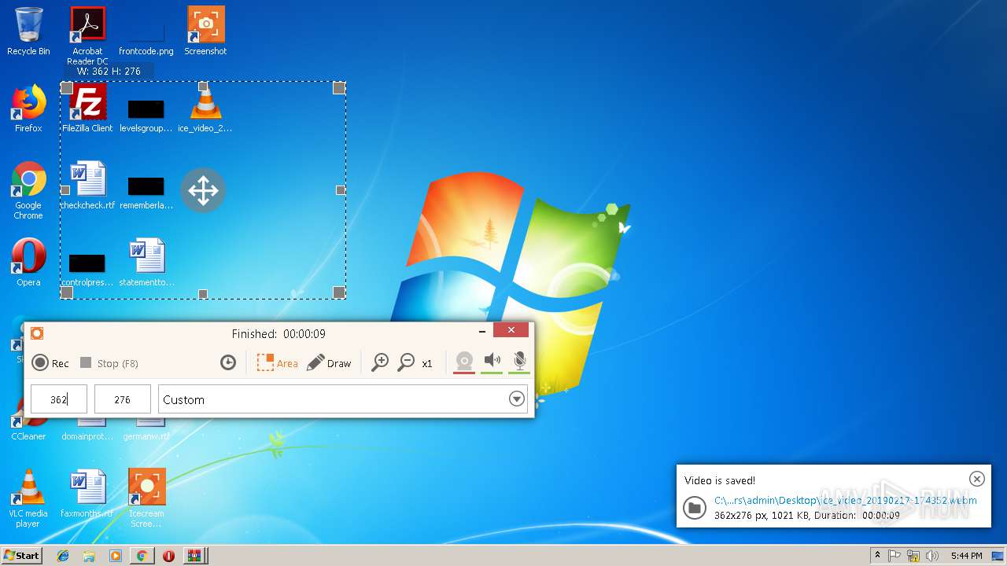1007x566 pixels.
Task: Show hidden system tray icons arrow
Action: [x=877, y=555]
